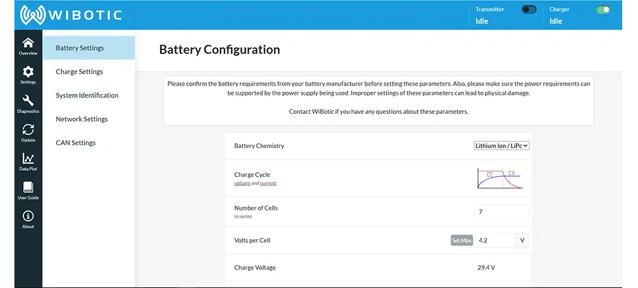Click the voltage link under Charge Cycle
The width and height of the screenshot is (638, 288).
tap(242, 184)
